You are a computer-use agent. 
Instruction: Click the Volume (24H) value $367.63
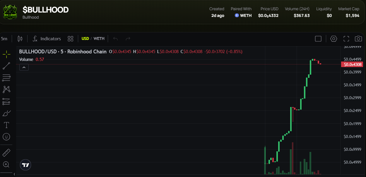point(302,15)
